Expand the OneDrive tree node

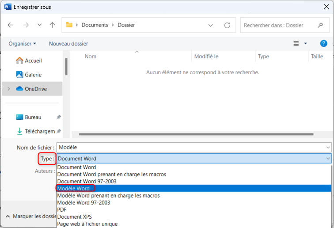(9, 89)
